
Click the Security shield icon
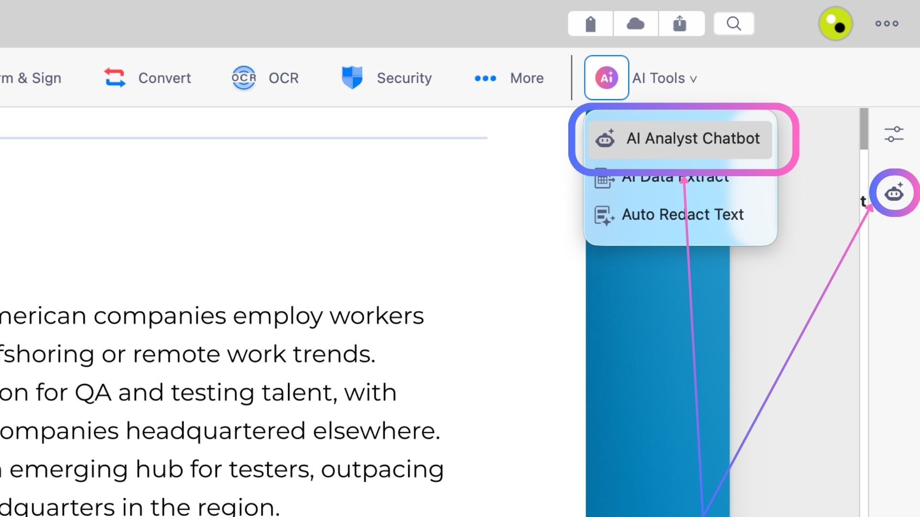click(352, 78)
